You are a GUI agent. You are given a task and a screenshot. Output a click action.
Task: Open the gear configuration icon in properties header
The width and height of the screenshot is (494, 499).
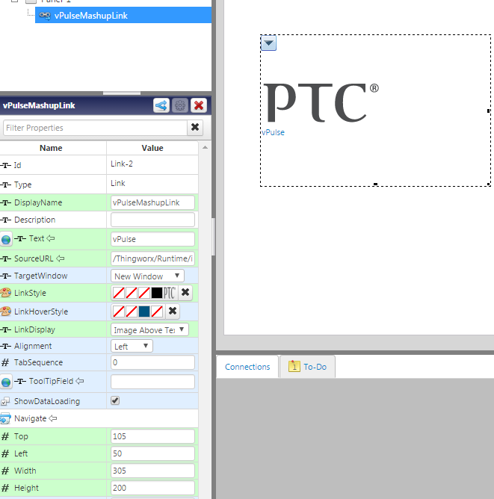coord(180,105)
